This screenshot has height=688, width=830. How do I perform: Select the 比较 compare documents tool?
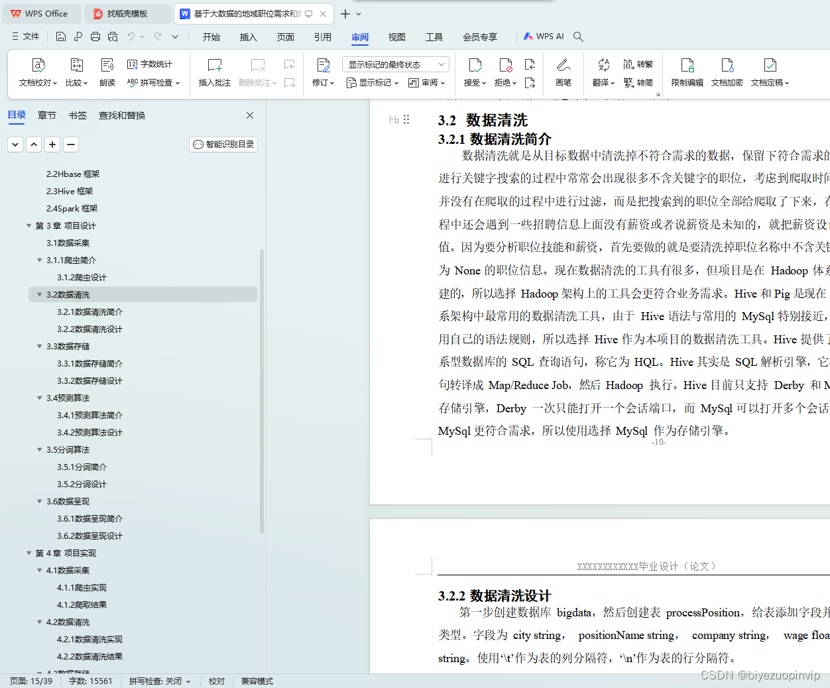click(x=77, y=72)
